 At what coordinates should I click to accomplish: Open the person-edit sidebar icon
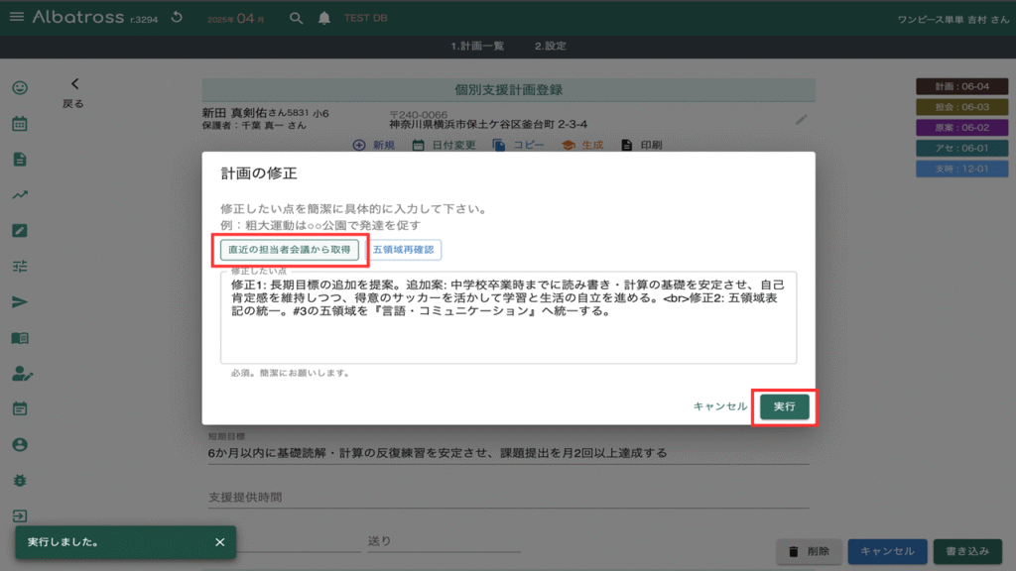pos(22,374)
